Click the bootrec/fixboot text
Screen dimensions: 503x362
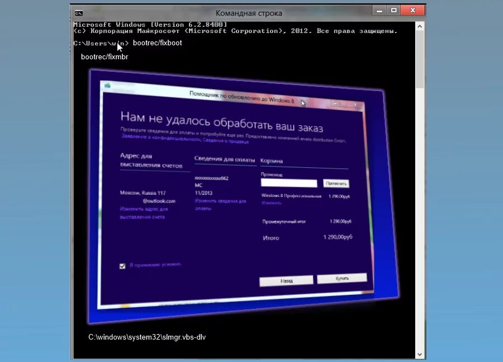tap(157, 43)
